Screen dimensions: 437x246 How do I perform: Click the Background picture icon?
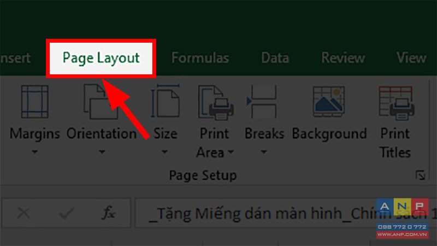tap(329, 101)
